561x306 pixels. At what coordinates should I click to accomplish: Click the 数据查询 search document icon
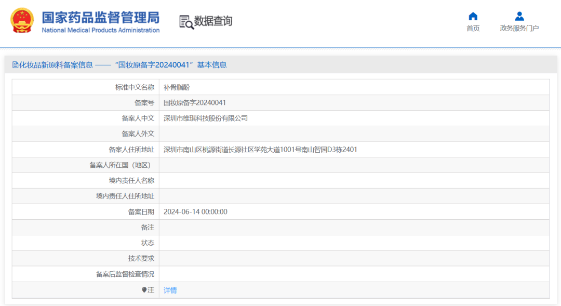186,22
